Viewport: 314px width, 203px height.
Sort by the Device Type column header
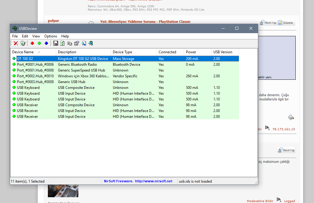click(x=134, y=52)
